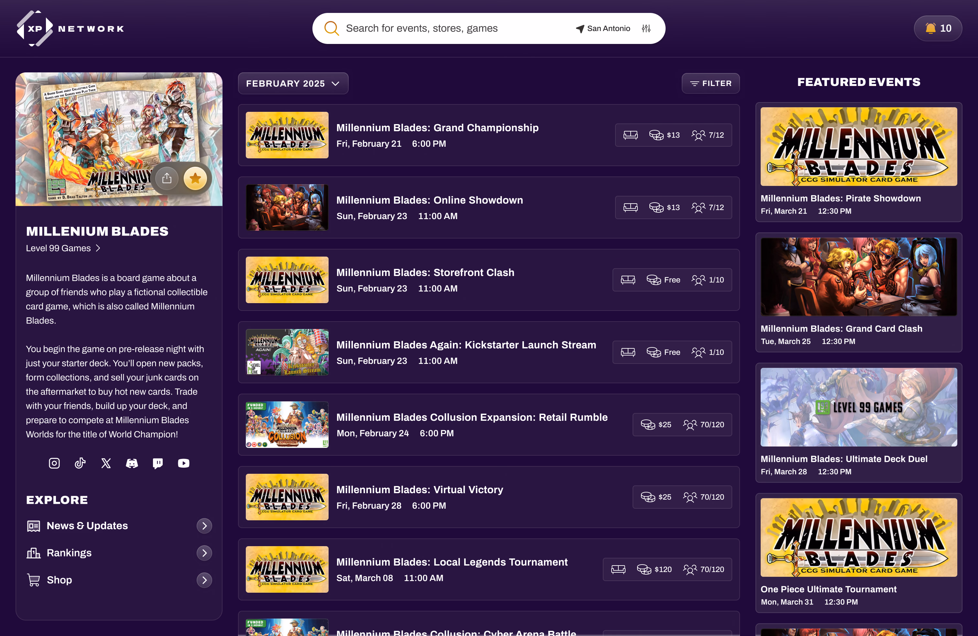Click the Filter button

pos(711,83)
